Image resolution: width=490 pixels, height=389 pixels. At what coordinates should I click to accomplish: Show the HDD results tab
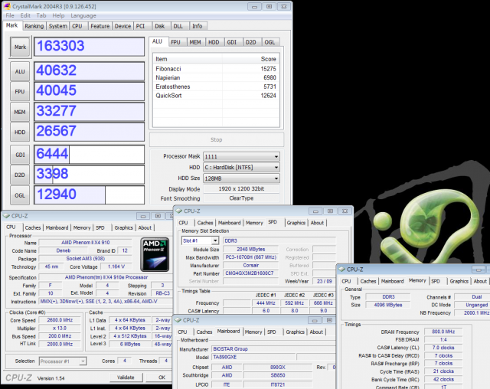click(x=214, y=42)
